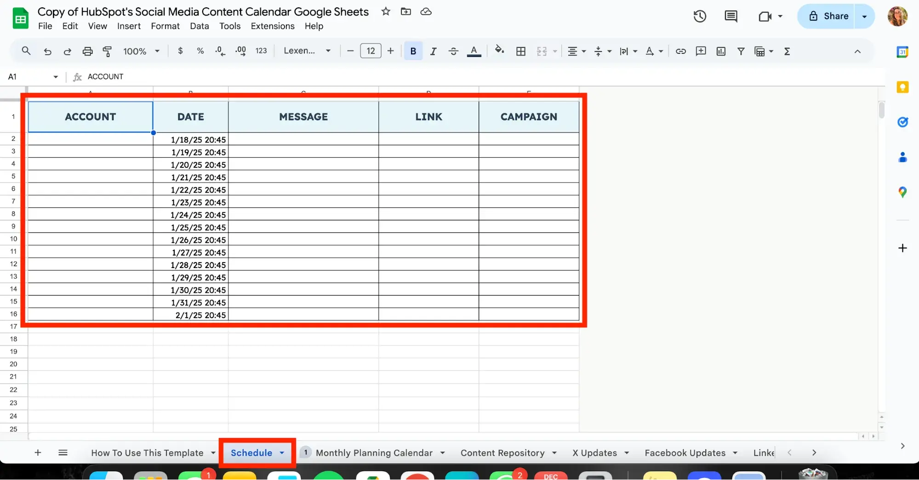Toggle bold formatting
Viewport: 919px width, 480px height.
[413, 51]
